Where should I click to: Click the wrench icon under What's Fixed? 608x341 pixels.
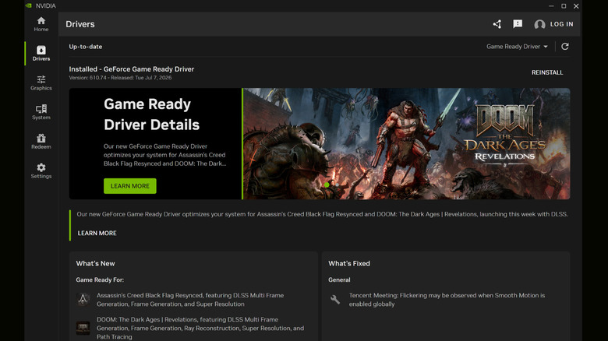coord(335,299)
